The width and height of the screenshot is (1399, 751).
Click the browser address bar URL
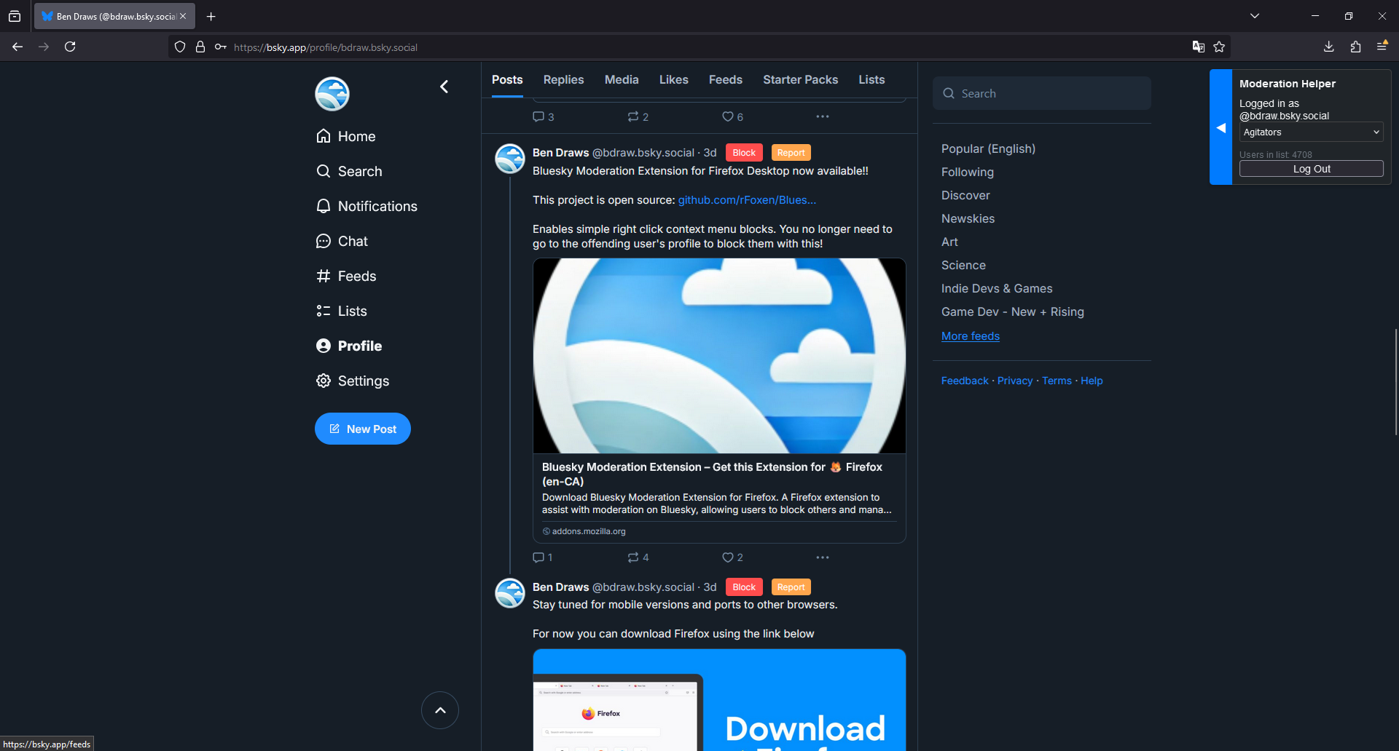click(326, 47)
